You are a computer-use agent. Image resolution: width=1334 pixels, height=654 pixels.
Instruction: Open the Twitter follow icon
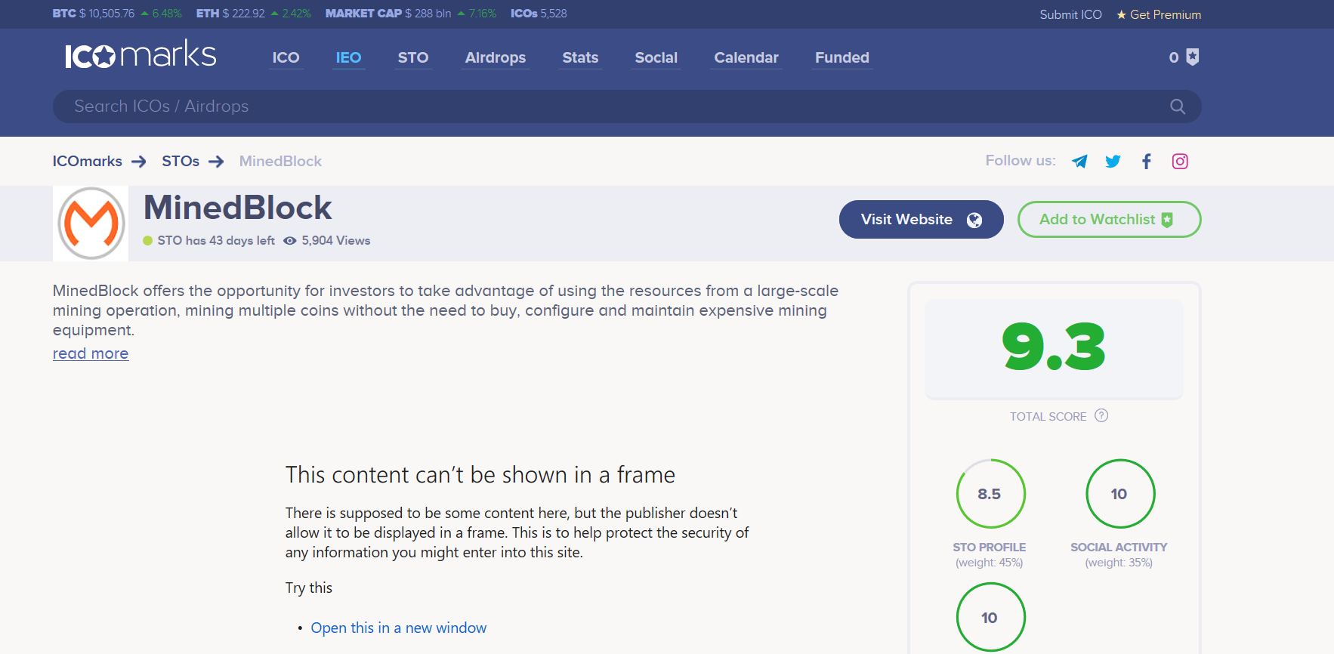click(1113, 161)
